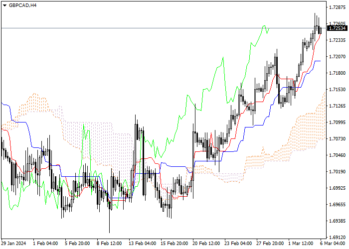Screen dimensions: 349x249
Task: Open the chart menu triangle beside GBPCAD,H4
Action: pyautogui.click(x=4, y=5)
